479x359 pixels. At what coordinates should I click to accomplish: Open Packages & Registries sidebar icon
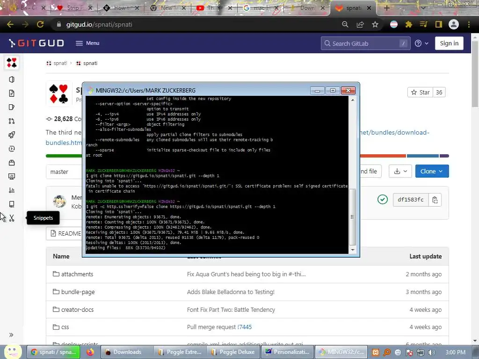[12, 162]
